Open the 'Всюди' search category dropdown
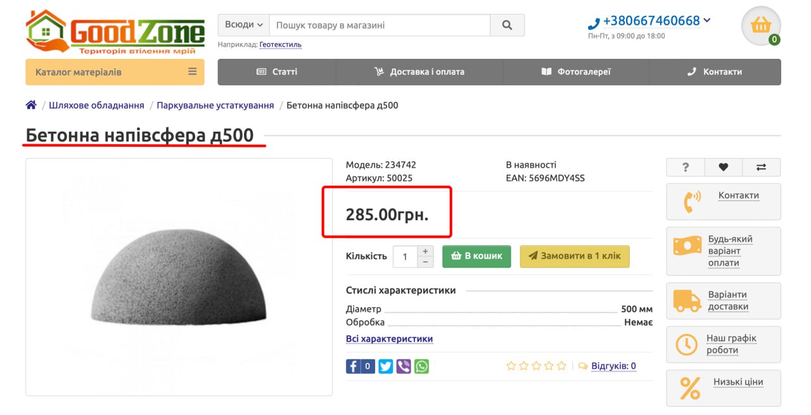The width and height of the screenshot is (811, 415). pyautogui.click(x=243, y=25)
